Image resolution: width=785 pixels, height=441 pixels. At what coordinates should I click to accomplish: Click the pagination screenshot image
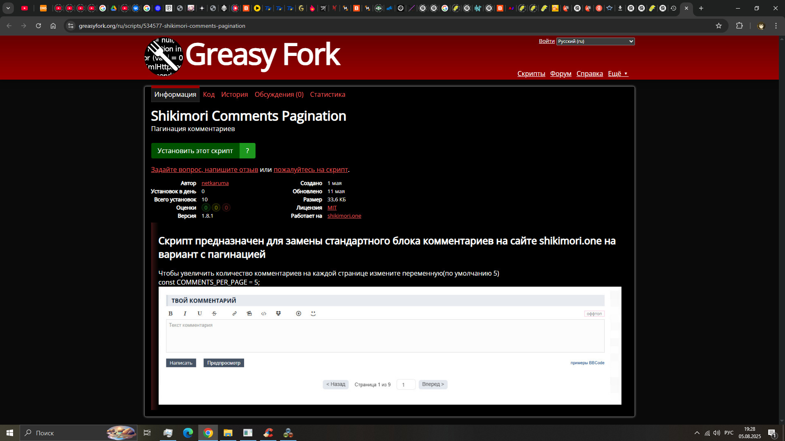[390, 345]
